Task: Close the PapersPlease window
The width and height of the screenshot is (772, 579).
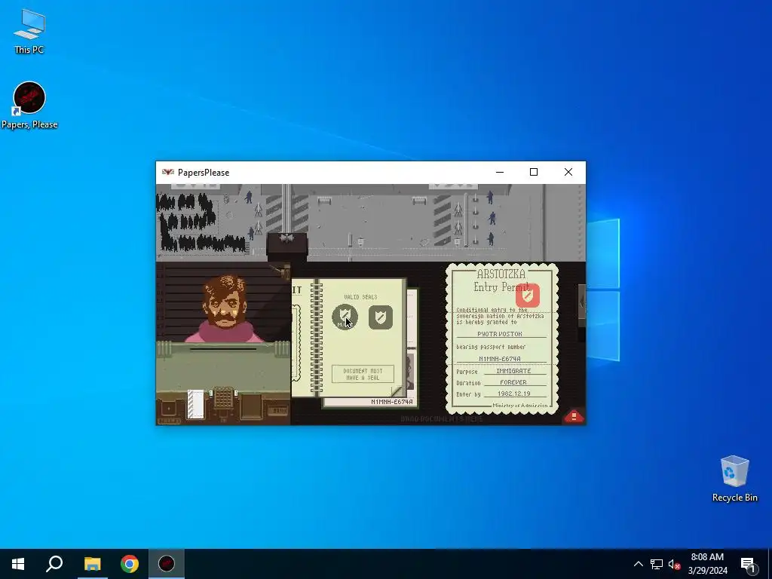Action: coord(568,172)
